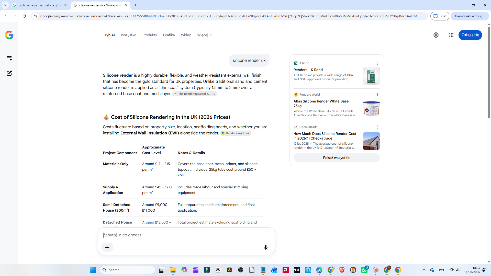
Task: Click the plus attach button in prompt box
Action: [x=107, y=247]
